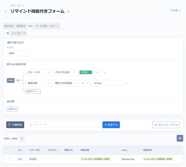The image size is (186, 167).
Task: Switch to the レポート tab
Action: 54,26
